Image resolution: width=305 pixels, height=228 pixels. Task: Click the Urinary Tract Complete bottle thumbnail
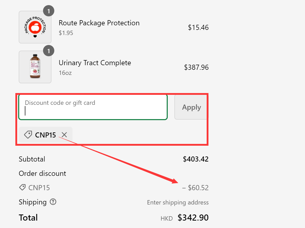click(x=35, y=67)
